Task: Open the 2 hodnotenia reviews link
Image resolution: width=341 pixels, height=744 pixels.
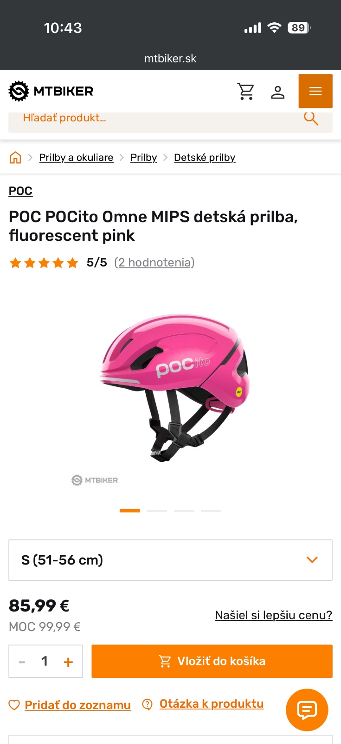Action: pyautogui.click(x=154, y=263)
